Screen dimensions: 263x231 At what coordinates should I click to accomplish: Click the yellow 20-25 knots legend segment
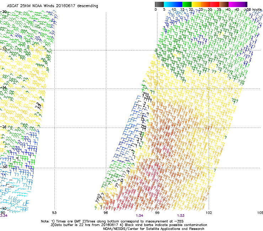(196, 4)
